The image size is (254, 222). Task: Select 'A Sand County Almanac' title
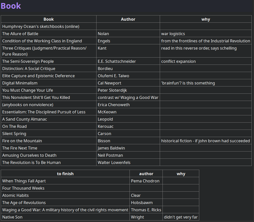point(24,119)
